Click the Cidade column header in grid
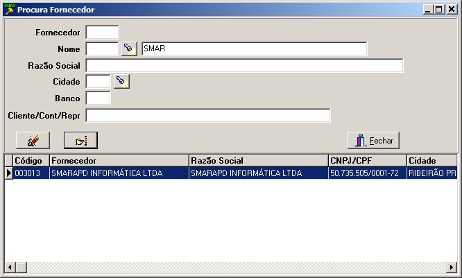Image resolution: width=462 pixels, height=278 pixels. pos(432,161)
